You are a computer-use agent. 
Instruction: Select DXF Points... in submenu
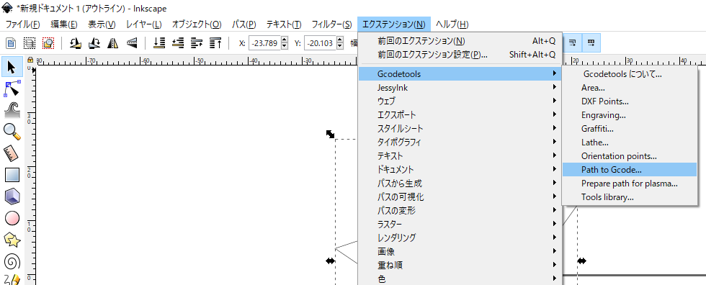pyautogui.click(x=630, y=101)
